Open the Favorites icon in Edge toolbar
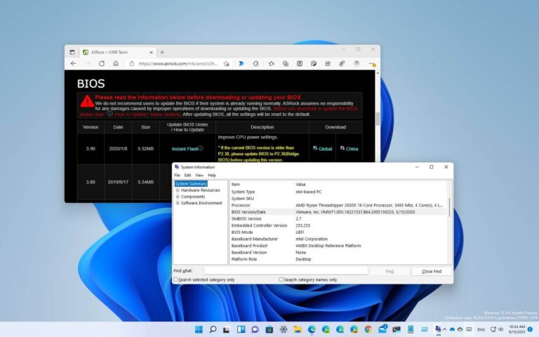The height and width of the screenshot is (337, 539). 271,64
